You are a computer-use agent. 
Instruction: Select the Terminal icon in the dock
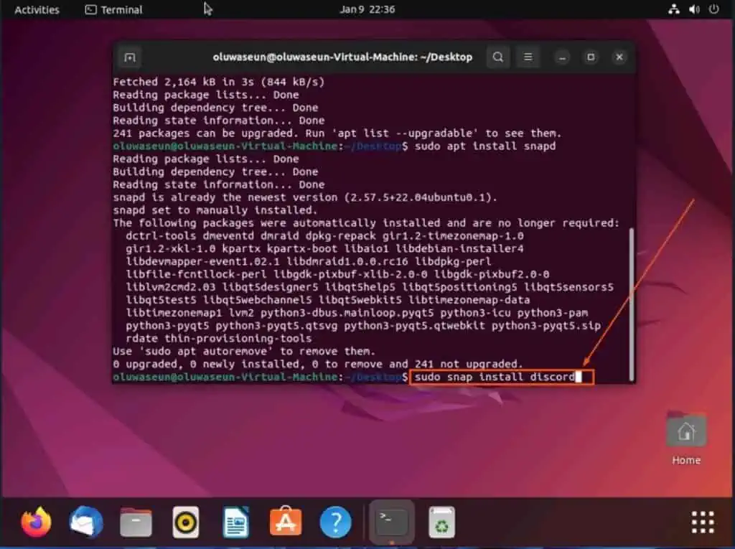392,522
